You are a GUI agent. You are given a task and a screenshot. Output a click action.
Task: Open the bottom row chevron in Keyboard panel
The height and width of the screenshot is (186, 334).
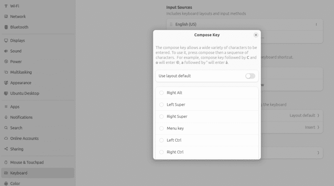click(318, 153)
